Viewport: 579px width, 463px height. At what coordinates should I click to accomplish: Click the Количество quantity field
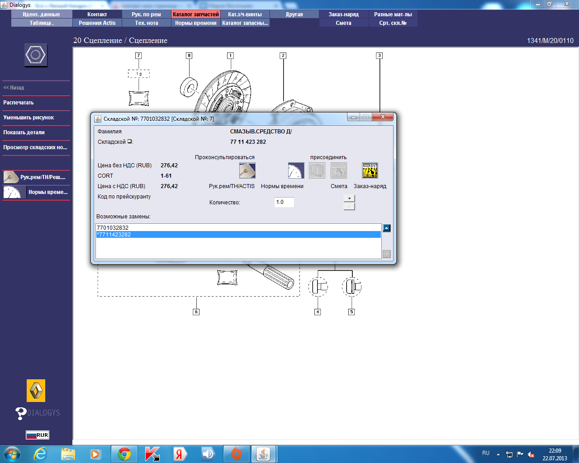click(284, 202)
